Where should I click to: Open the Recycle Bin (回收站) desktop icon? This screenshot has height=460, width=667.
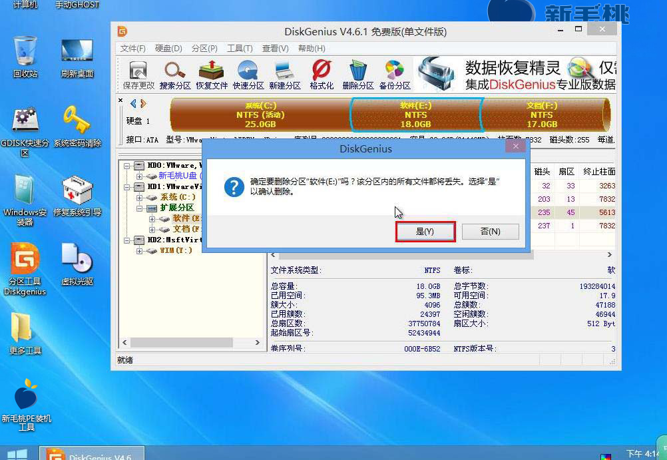point(25,57)
